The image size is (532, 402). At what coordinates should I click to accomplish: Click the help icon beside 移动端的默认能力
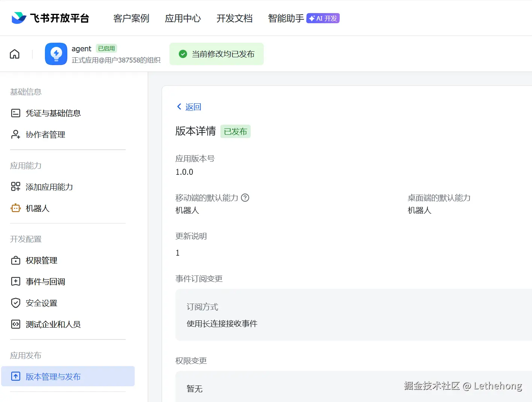245,198
